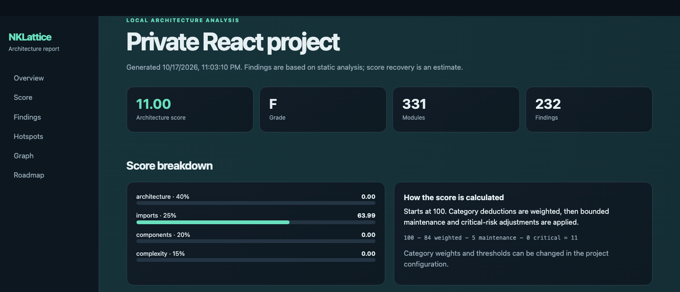Click the Modules card label

click(x=414, y=118)
